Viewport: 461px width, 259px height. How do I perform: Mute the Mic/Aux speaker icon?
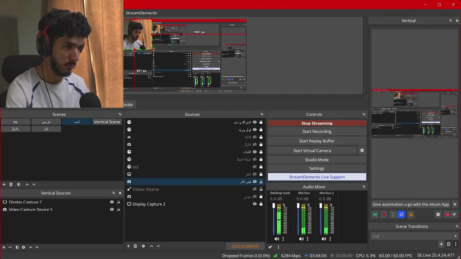click(301, 239)
